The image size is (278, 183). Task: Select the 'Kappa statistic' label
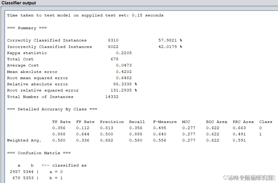click(27, 53)
